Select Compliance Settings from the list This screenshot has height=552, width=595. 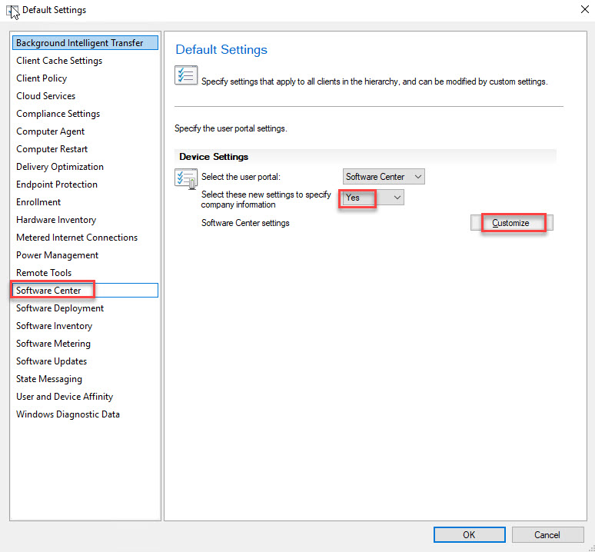tap(58, 114)
